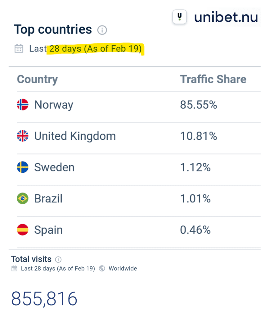Viewport: 269px width, 318px height.
Task: Click the 855,816 total visits figure
Action: [44, 298]
